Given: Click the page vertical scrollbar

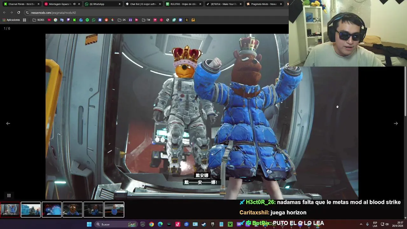Looking at the screenshot, I should point(405,91).
